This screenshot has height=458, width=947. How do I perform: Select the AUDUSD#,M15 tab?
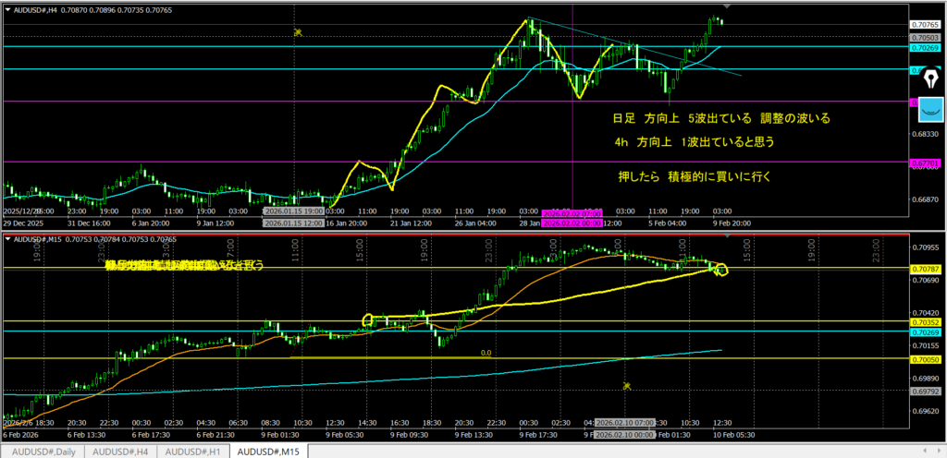(x=269, y=451)
